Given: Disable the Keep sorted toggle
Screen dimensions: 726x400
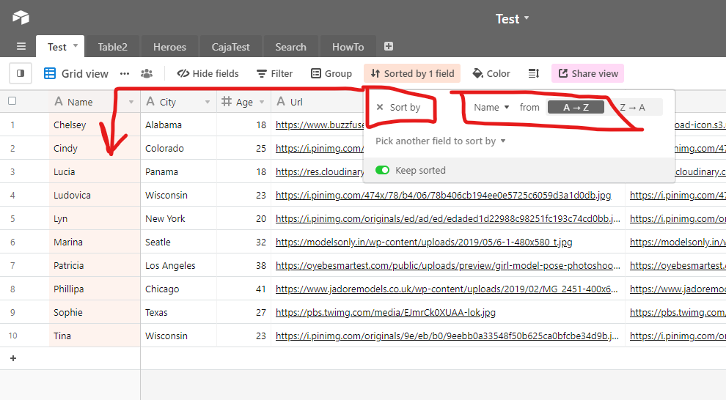Looking at the screenshot, I should 382,171.
